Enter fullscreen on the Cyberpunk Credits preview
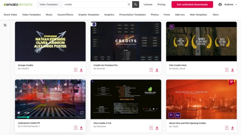The height and width of the screenshot is (135, 241). [x=82, y=113]
